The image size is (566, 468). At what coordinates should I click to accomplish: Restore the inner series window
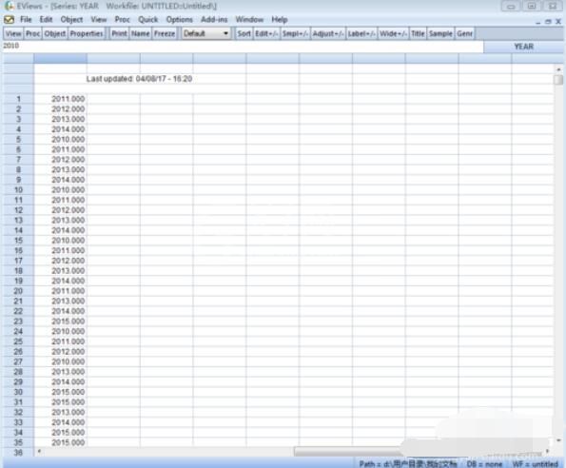tap(548, 22)
